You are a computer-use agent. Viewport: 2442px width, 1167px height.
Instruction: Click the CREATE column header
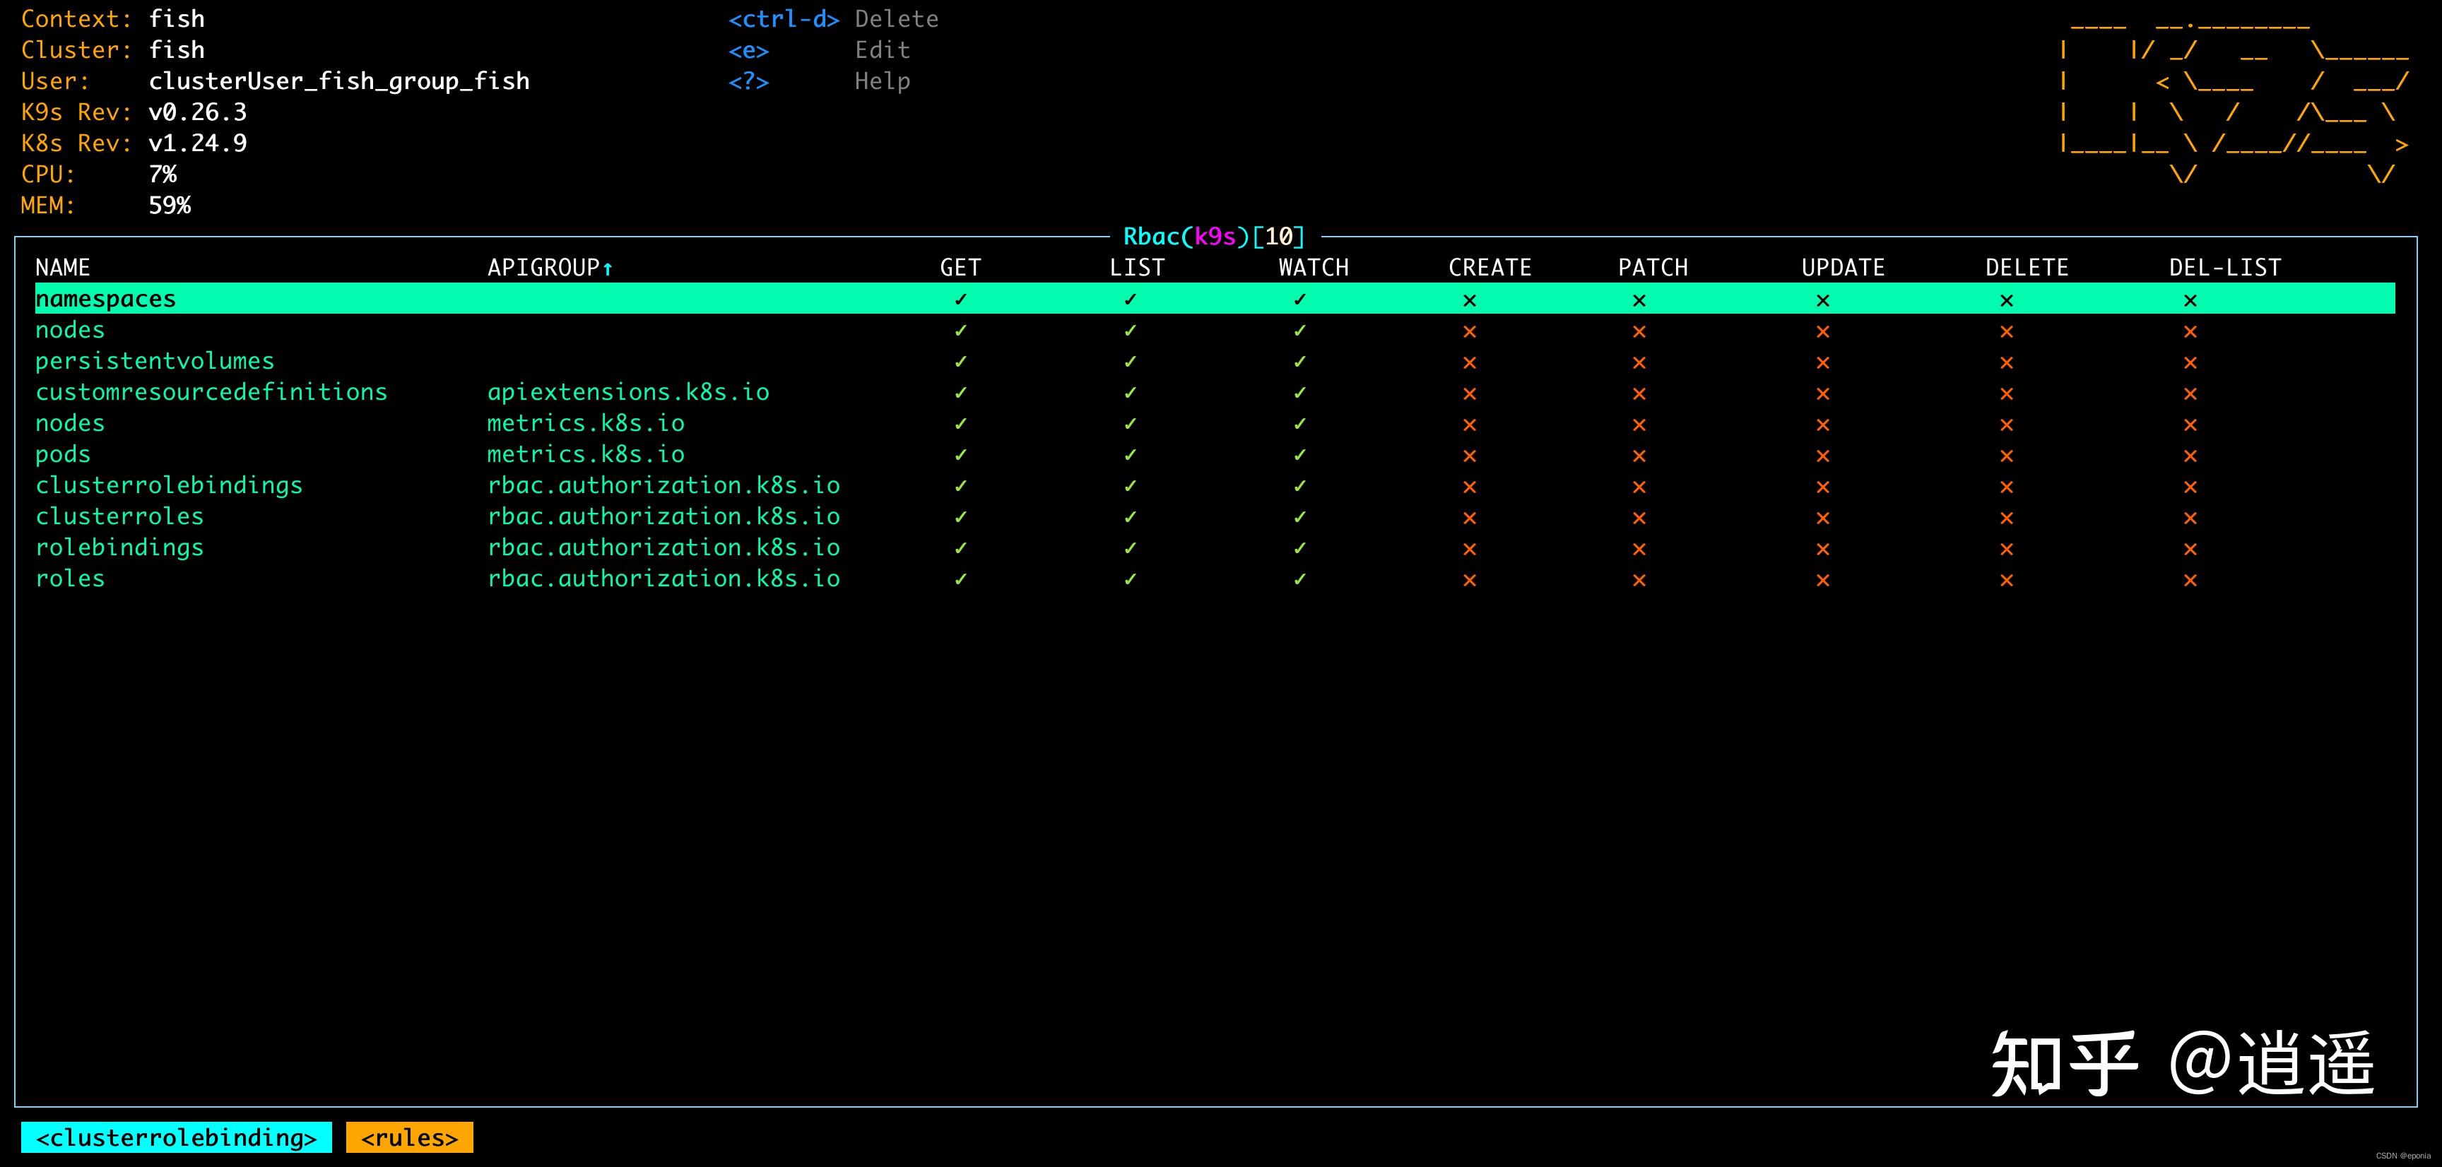pyautogui.click(x=1490, y=268)
